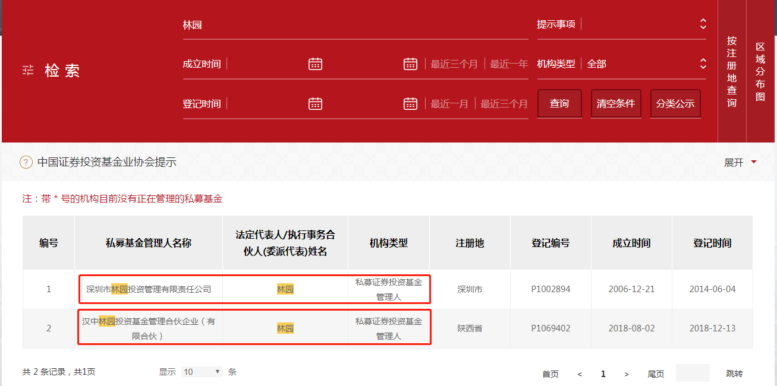
Task: Click the date 2018-08-02
Action: click(631, 328)
